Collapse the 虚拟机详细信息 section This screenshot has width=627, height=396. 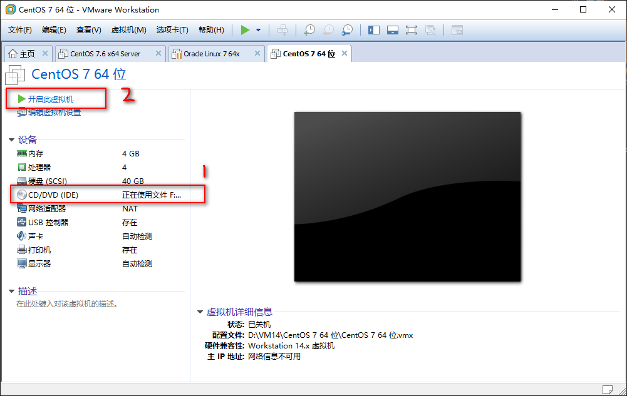(x=200, y=312)
